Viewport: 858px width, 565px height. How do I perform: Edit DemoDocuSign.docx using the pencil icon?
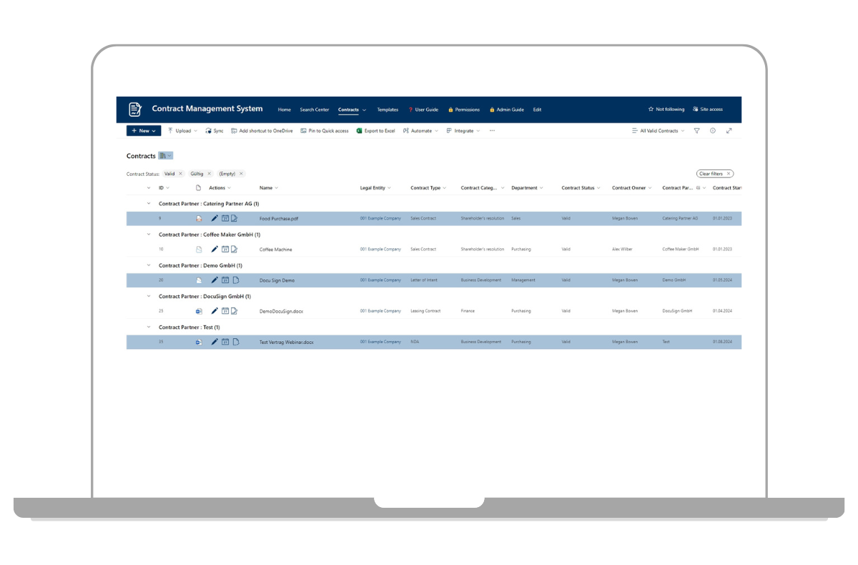pyautogui.click(x=214, y=311)
